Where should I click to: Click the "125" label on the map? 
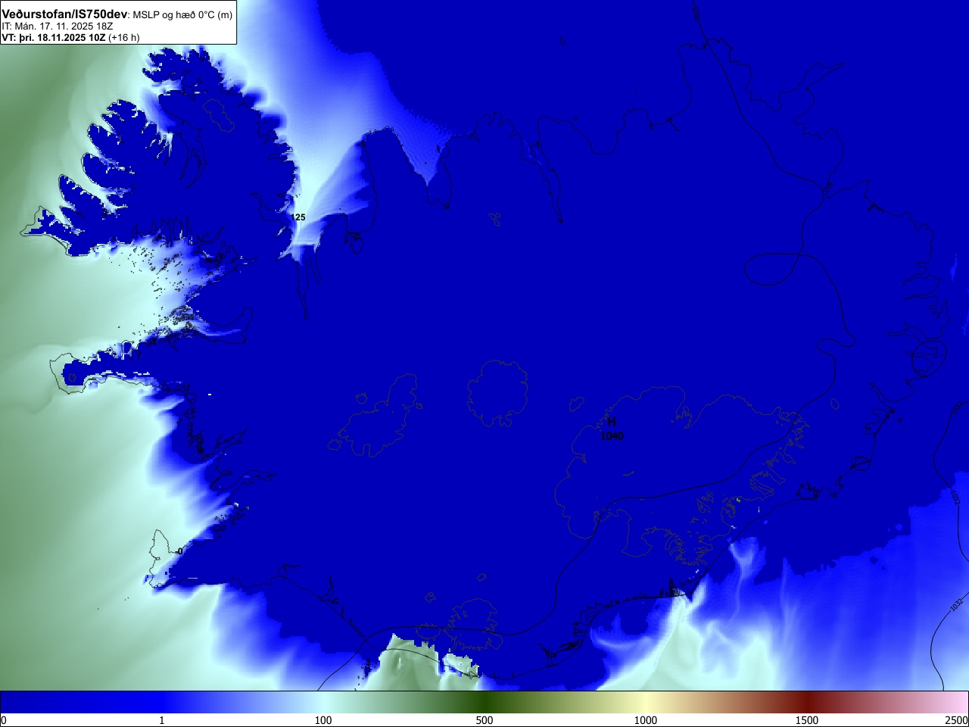click(298, 217)
